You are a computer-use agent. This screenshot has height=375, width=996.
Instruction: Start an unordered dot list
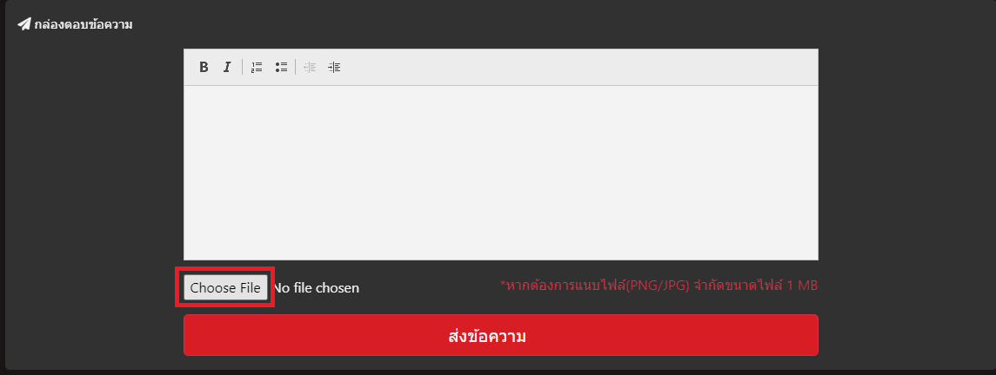click(281, 67)
